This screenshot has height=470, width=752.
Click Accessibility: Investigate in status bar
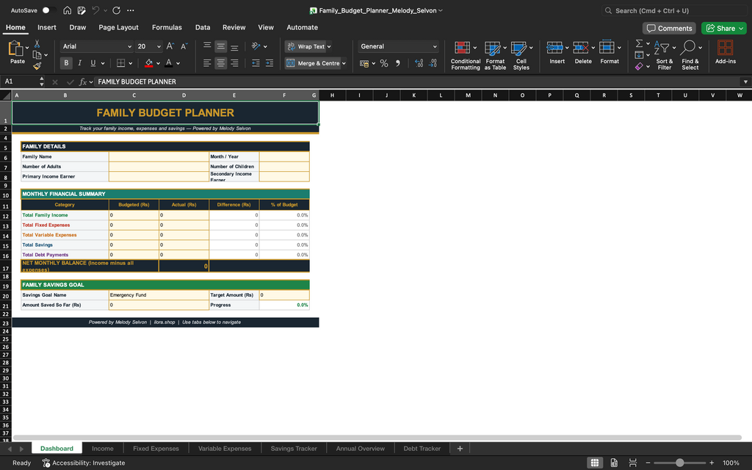[84, 463]
